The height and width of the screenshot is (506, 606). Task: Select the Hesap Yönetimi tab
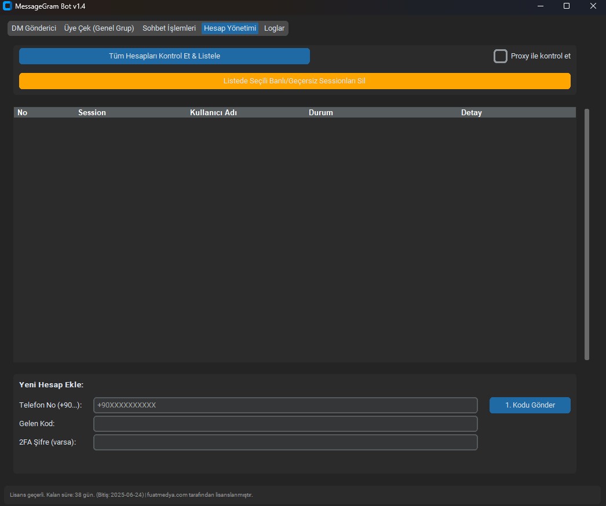point(230,28)
